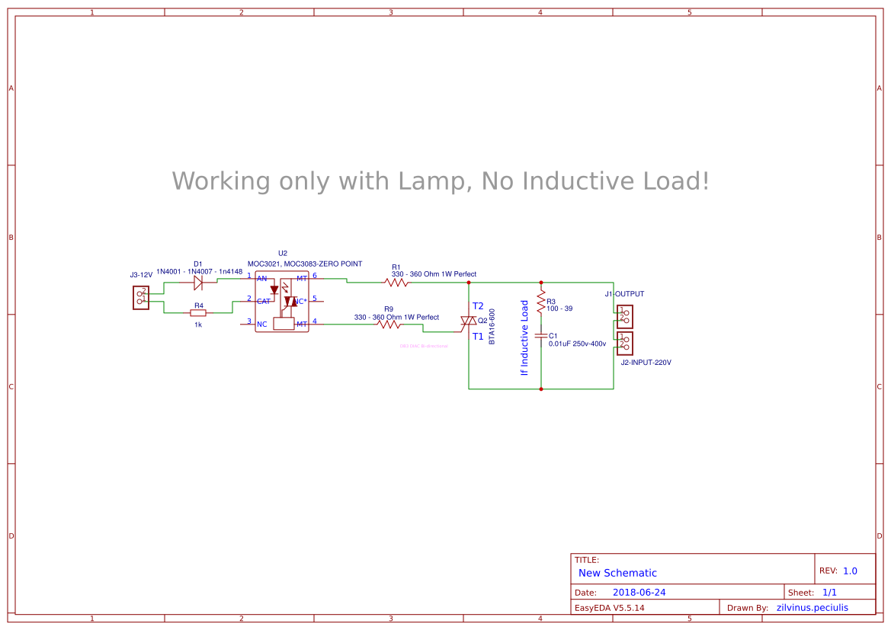Screen dimensions: 891x630
Task: Select resistor R9 below R1
Action: (389, 323)
